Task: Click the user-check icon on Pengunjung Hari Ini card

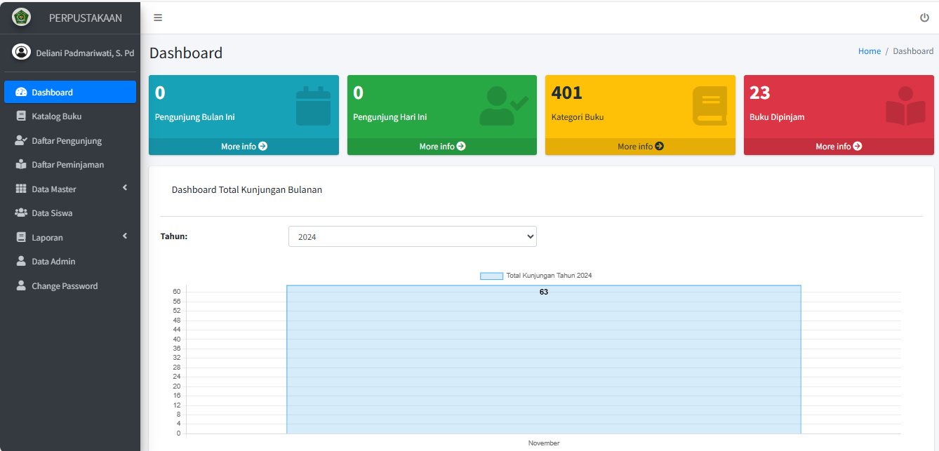Action: [x=503, y=106]
